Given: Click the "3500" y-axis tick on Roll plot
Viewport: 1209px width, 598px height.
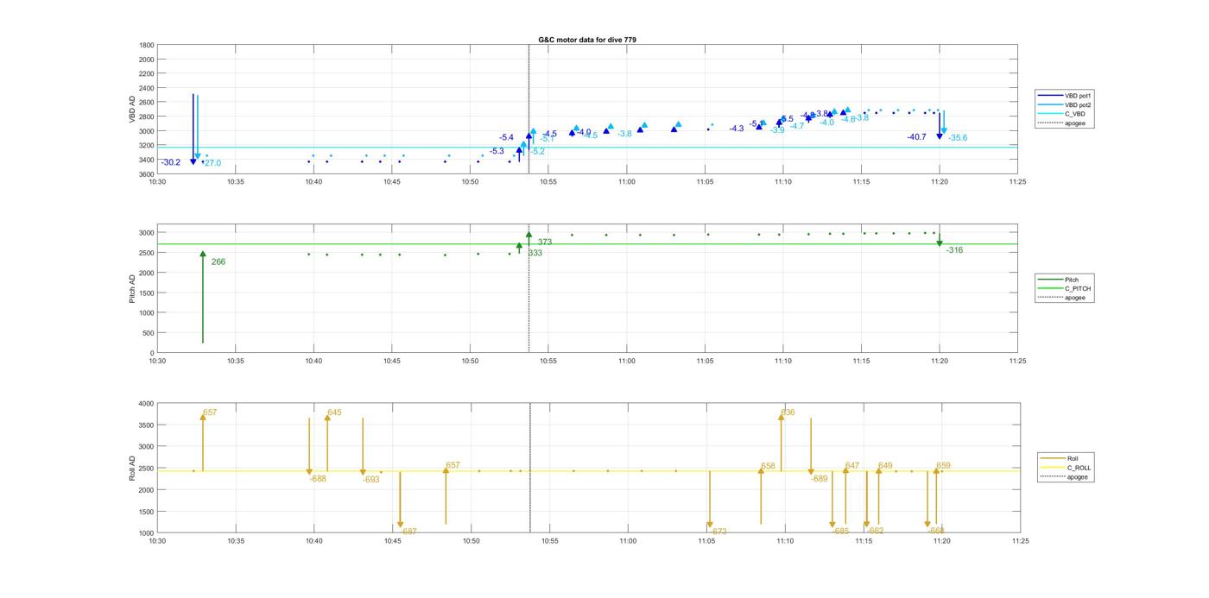Looking at the screenshot, I should coord(147,425).
